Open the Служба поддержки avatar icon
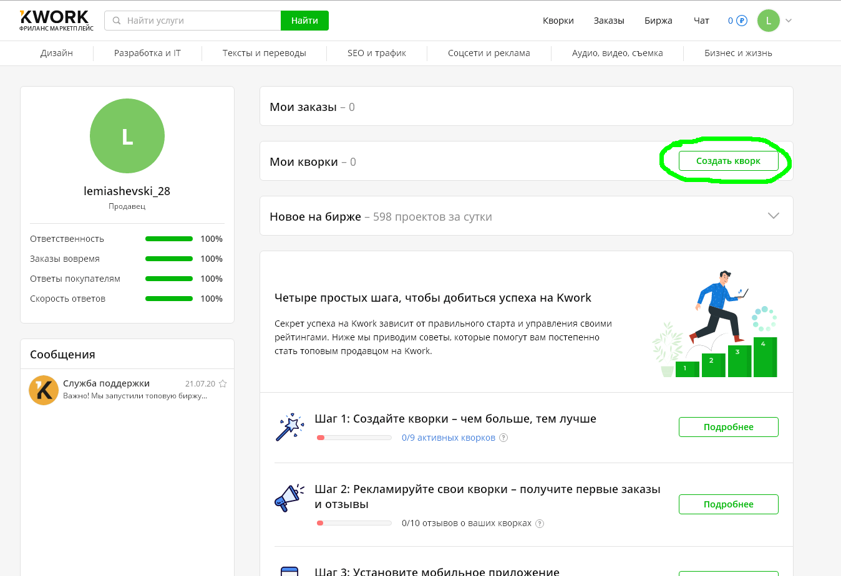Image resolution: width=841 pixels, height=576 pixels. [44, 390]
